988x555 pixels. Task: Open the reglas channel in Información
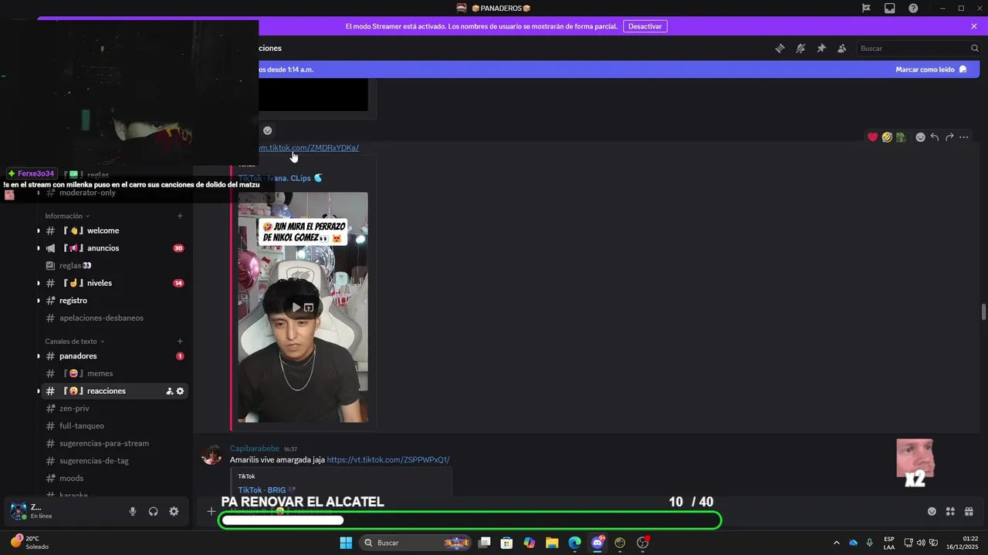pos(114,266)
